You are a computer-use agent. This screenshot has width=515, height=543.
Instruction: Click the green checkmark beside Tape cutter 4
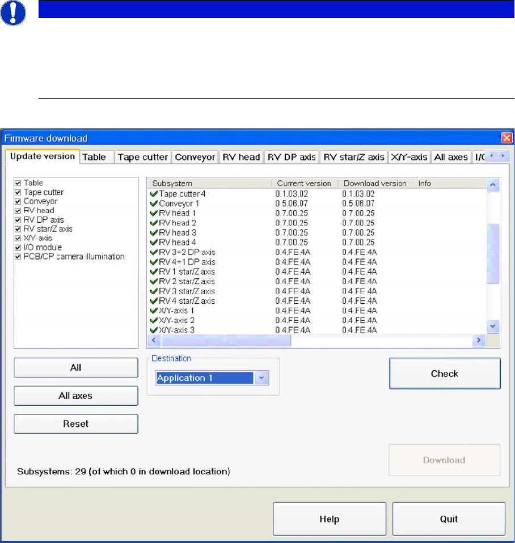[x=154, y=194]
